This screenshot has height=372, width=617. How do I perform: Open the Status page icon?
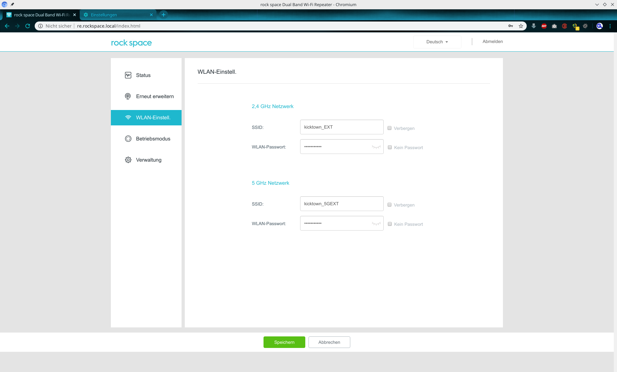(128, 75)
